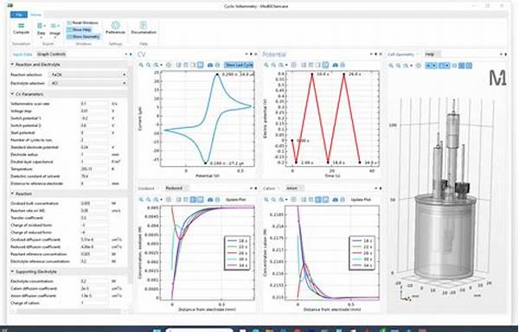The width and height of the screenshot is (519, 332).
Task: Click the taskbar search box
Action: (200, 330)
